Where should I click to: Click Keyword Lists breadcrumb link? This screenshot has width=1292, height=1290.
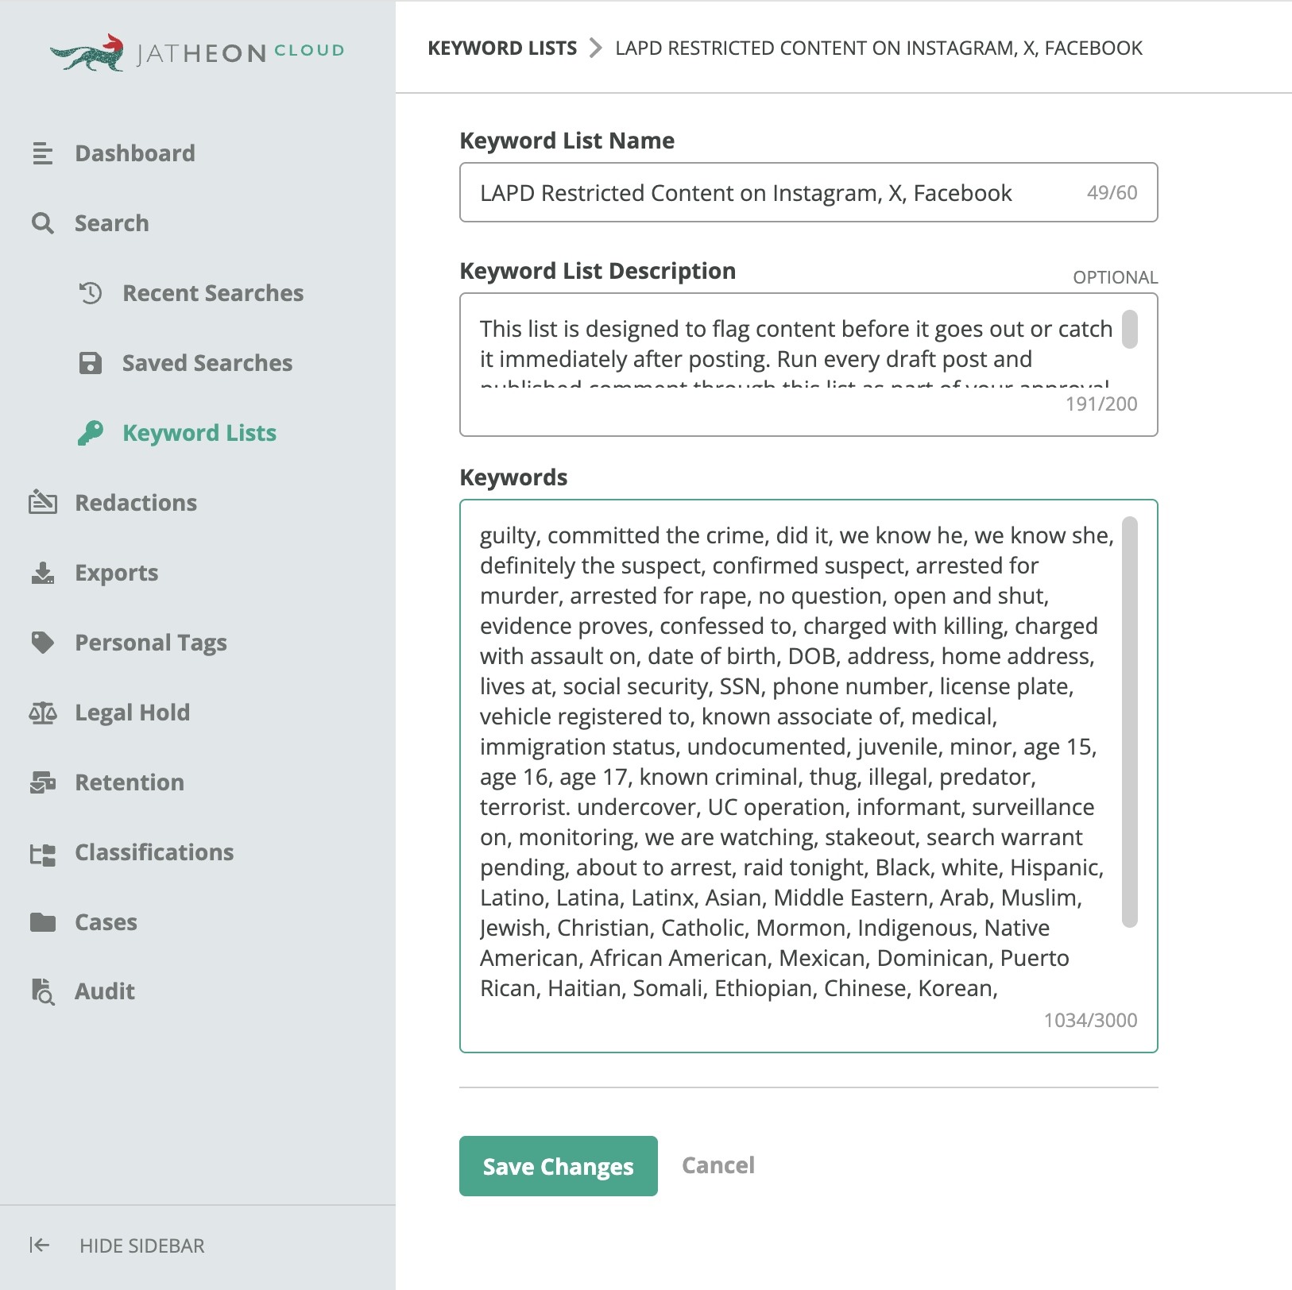[502, 48]
